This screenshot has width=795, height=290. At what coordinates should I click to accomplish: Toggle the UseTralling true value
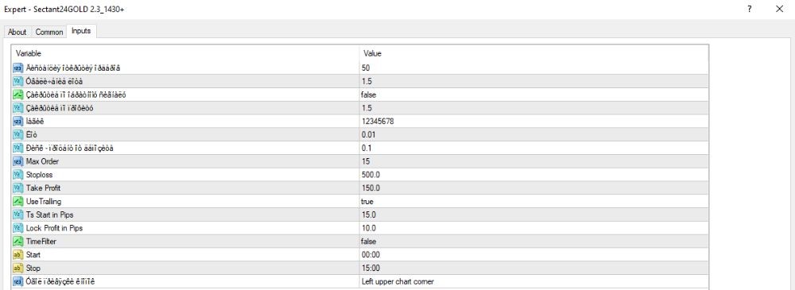[534, 201]
